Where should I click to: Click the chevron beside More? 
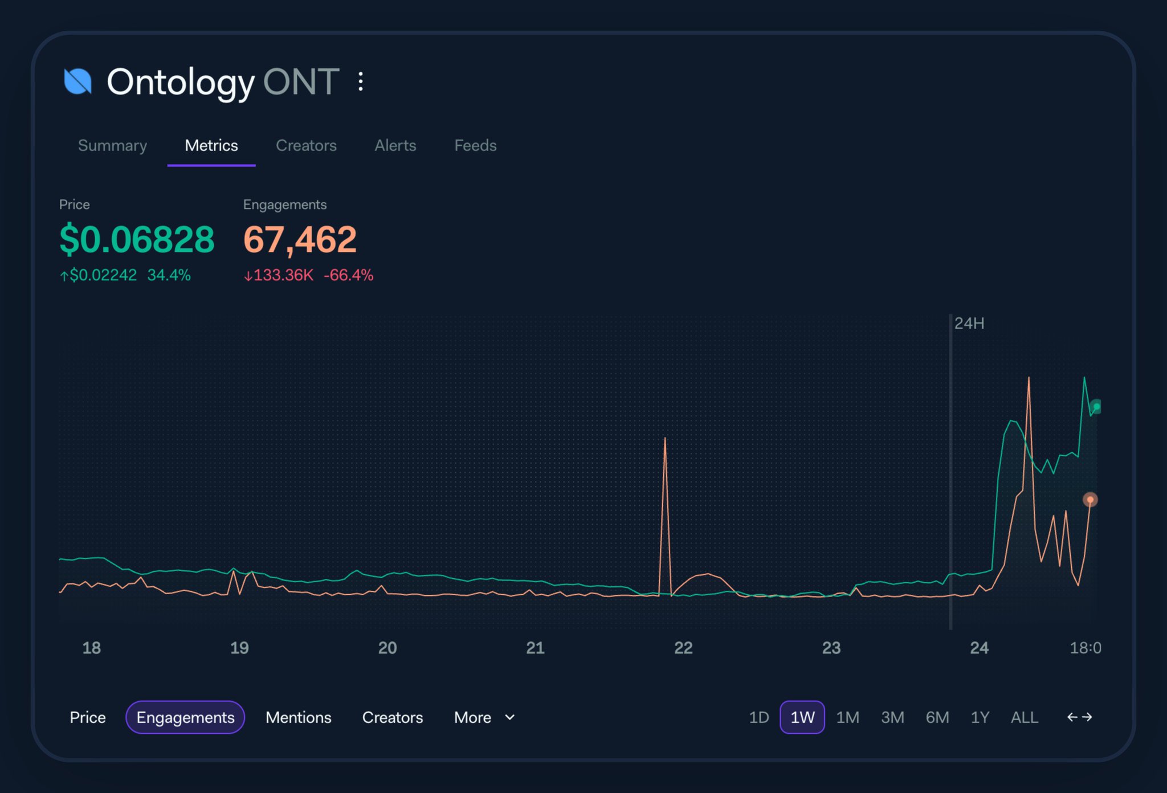(x=510, y=717)
